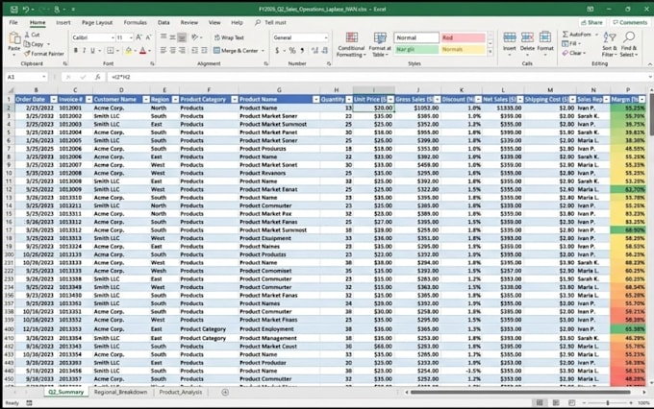Apply the Normal cell style

coord(416,37)
